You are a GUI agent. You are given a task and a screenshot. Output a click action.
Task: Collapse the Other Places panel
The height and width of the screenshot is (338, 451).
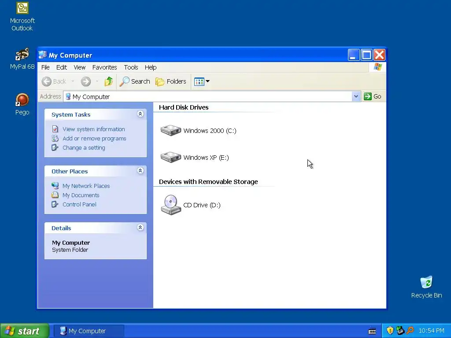pos(140,171)
